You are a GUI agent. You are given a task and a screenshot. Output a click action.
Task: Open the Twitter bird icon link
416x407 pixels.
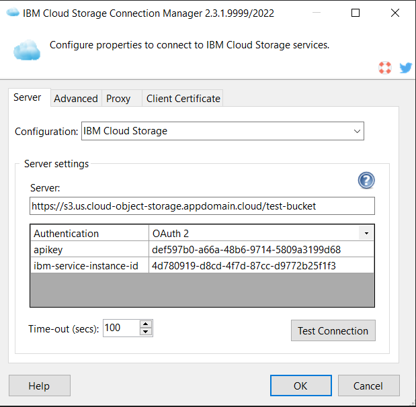coord(405,68)
